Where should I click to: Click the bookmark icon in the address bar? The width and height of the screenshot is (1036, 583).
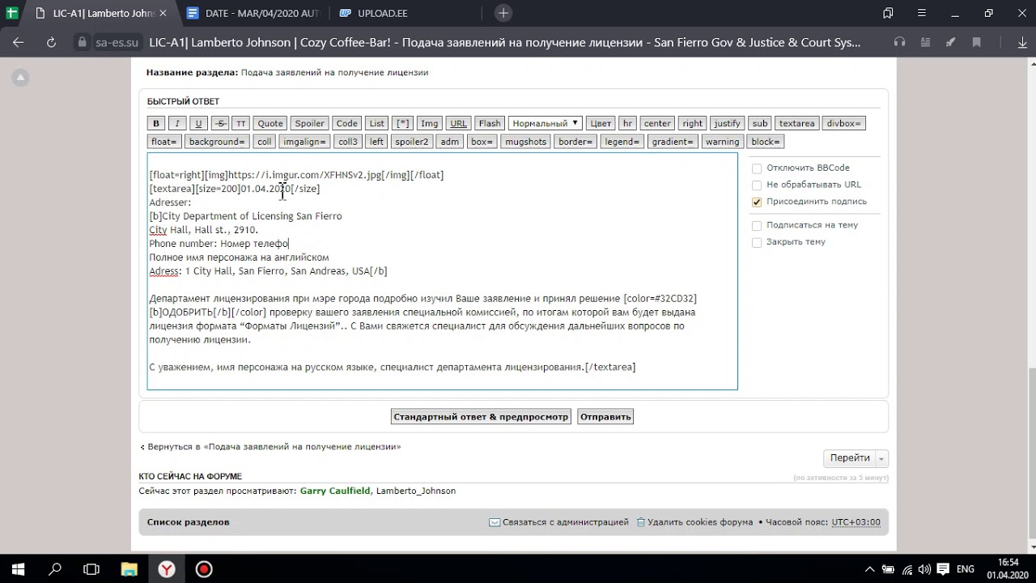(976, 42)
